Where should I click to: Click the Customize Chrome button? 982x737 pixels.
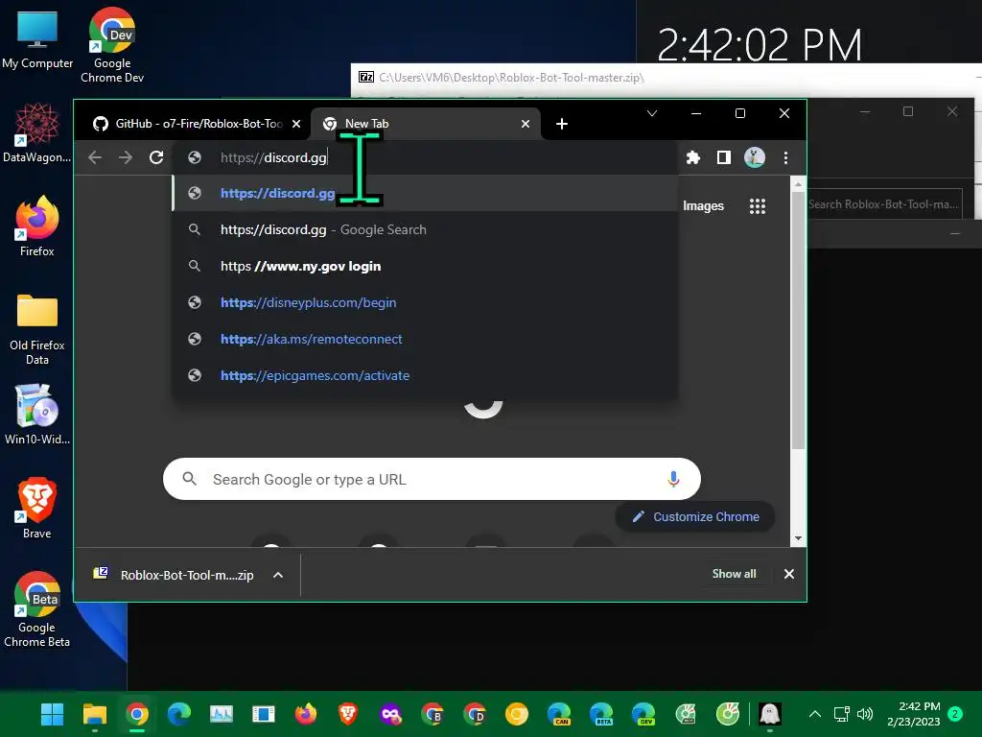point(695,517)
